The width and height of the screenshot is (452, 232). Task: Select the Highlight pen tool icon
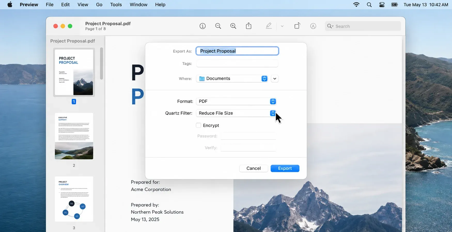click(x=269, y=26)
